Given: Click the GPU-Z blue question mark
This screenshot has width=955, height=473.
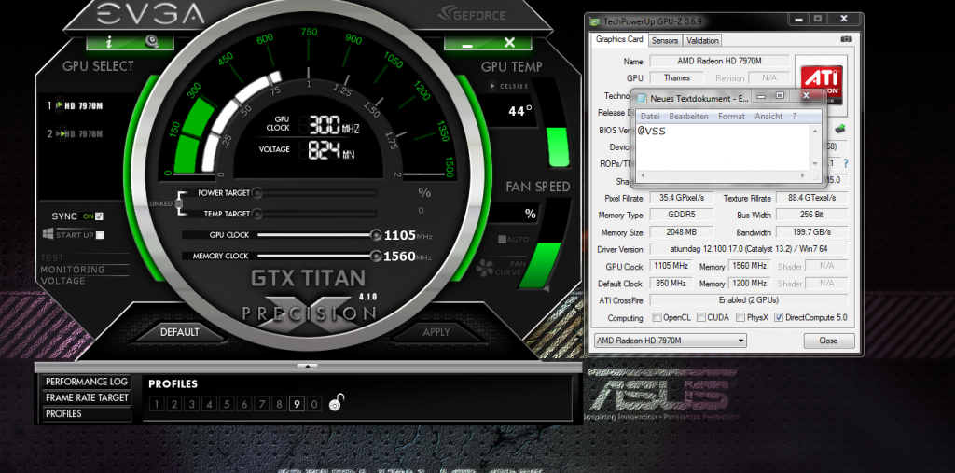Looking at the screenshot, I should [x=845, y=163].
